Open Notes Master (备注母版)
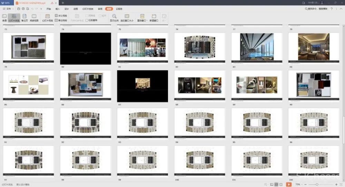Viewport: 345px width, 187px height. (x=61, y=20)
